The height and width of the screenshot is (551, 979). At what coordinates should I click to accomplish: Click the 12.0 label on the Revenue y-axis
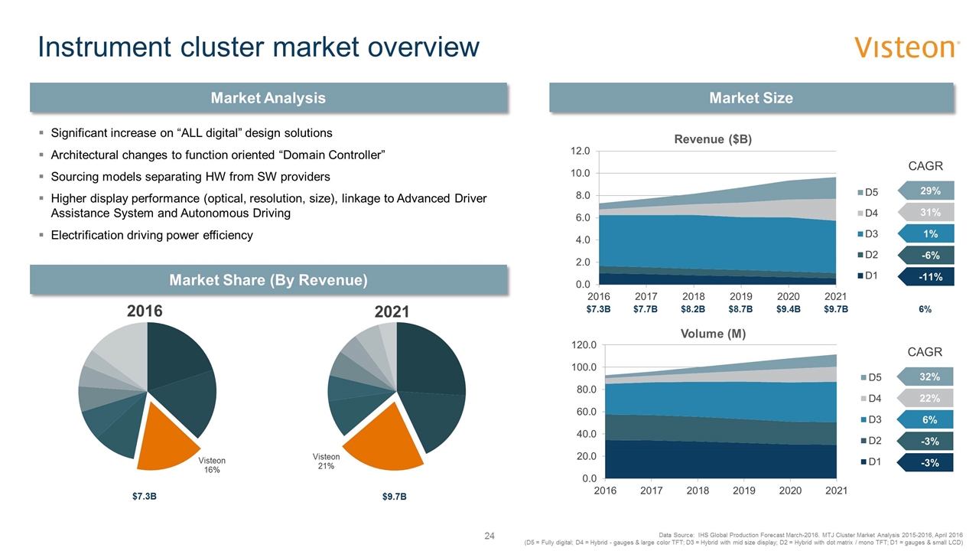(580, 151)
